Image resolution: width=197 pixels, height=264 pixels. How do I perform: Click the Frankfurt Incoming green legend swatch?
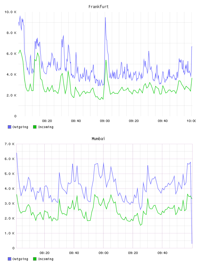(35, 127)
